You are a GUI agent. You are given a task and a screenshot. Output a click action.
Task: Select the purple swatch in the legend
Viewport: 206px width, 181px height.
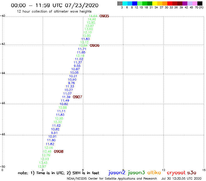(185, 3)
